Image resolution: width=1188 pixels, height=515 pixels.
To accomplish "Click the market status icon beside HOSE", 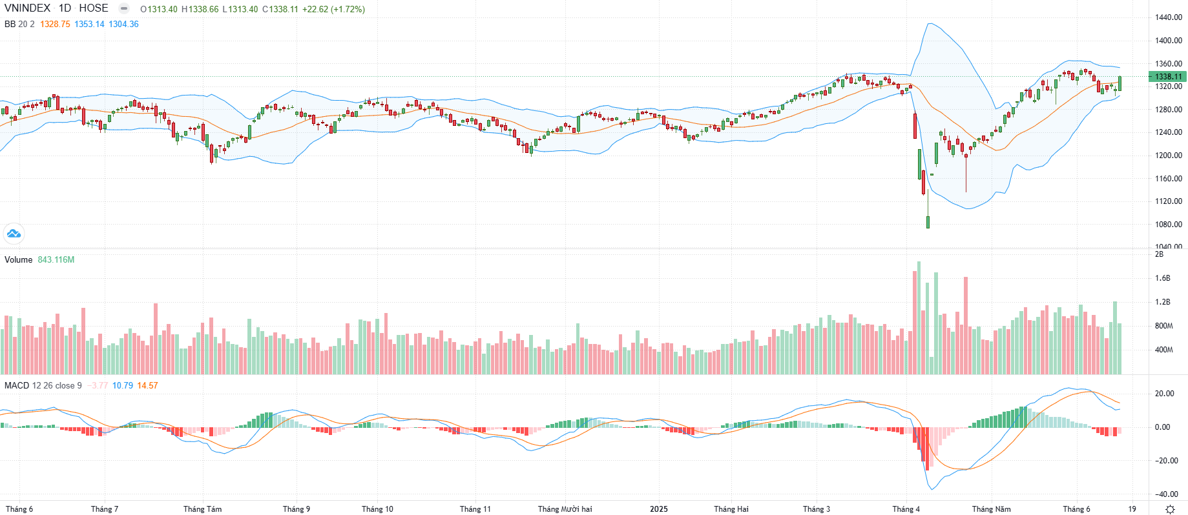I will [x=124, y=8].
